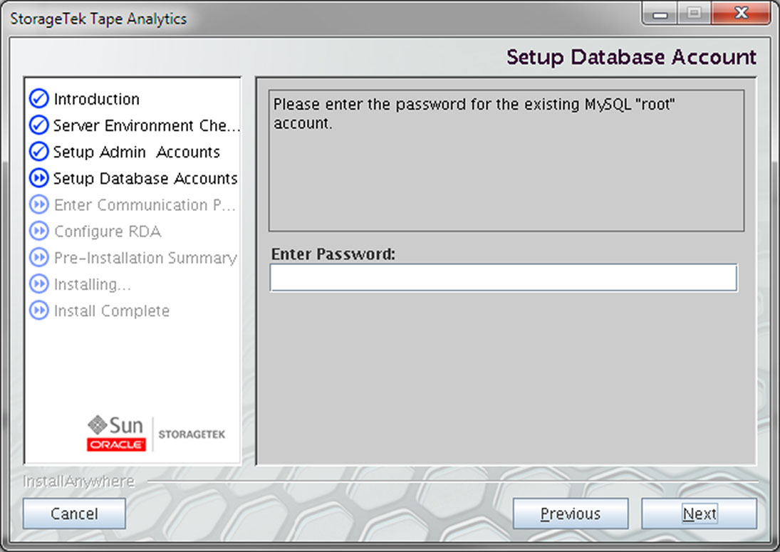Click the Introduction step checkmark icon
Image resolution: width=780 pixels, height=552 pixels.
38,98
